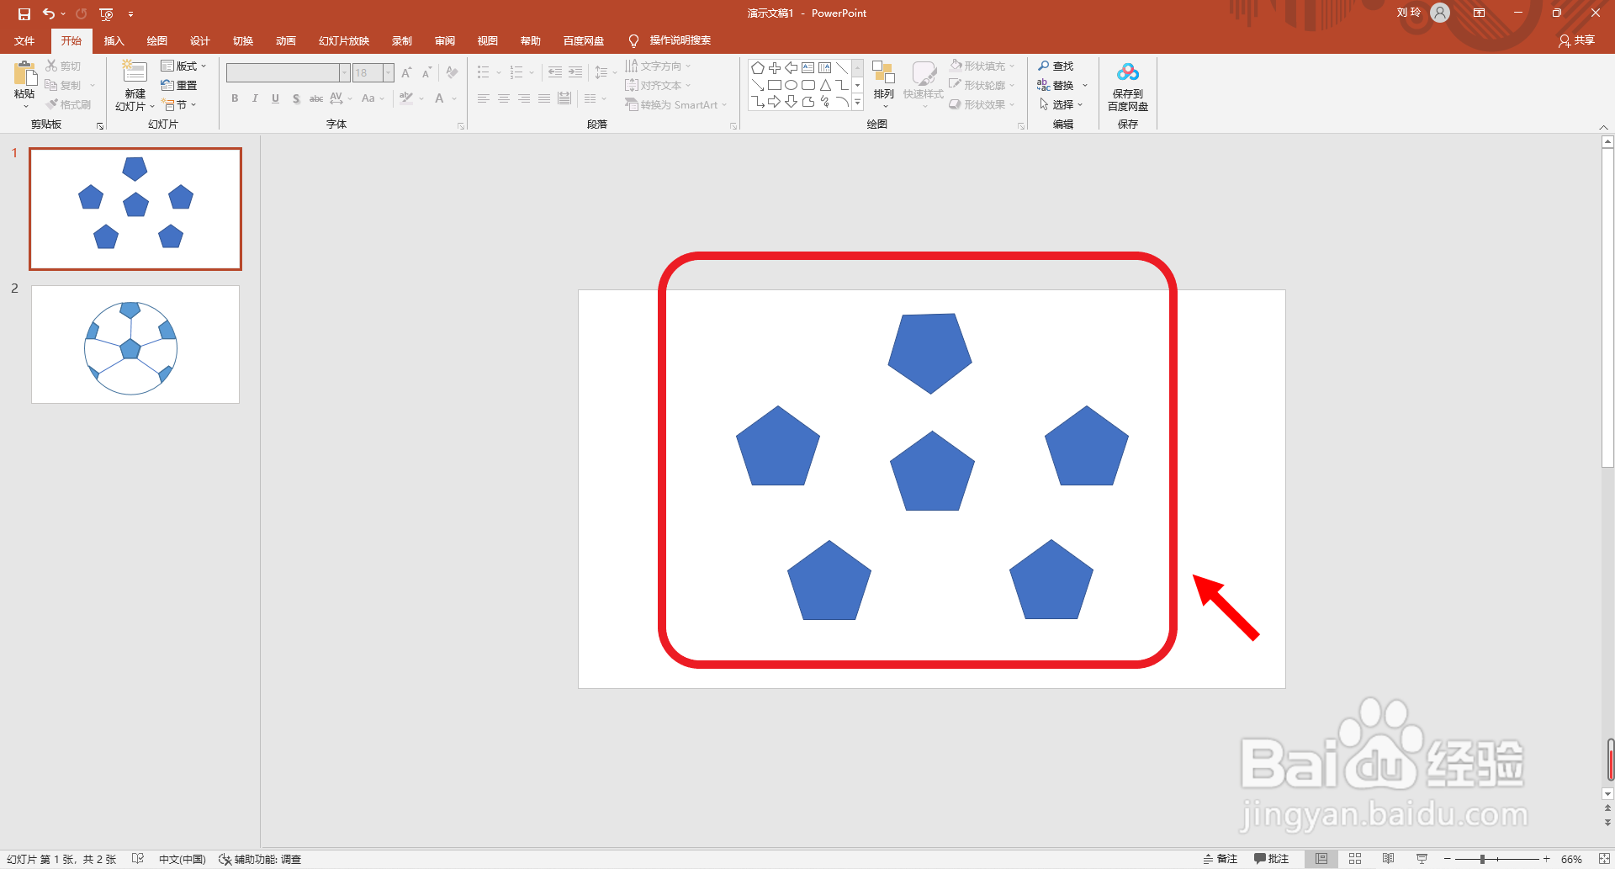This screenshot has width=1615, height=869.
Task: Open the Layout (版式) dropdown
Action: point(183,66)
